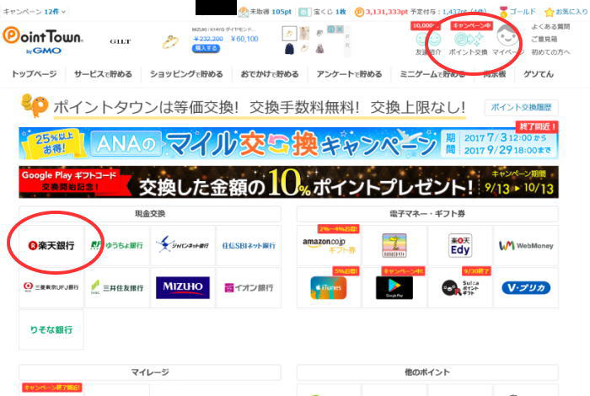Open the ショッピングで貯める menu

tap(186, 74)
